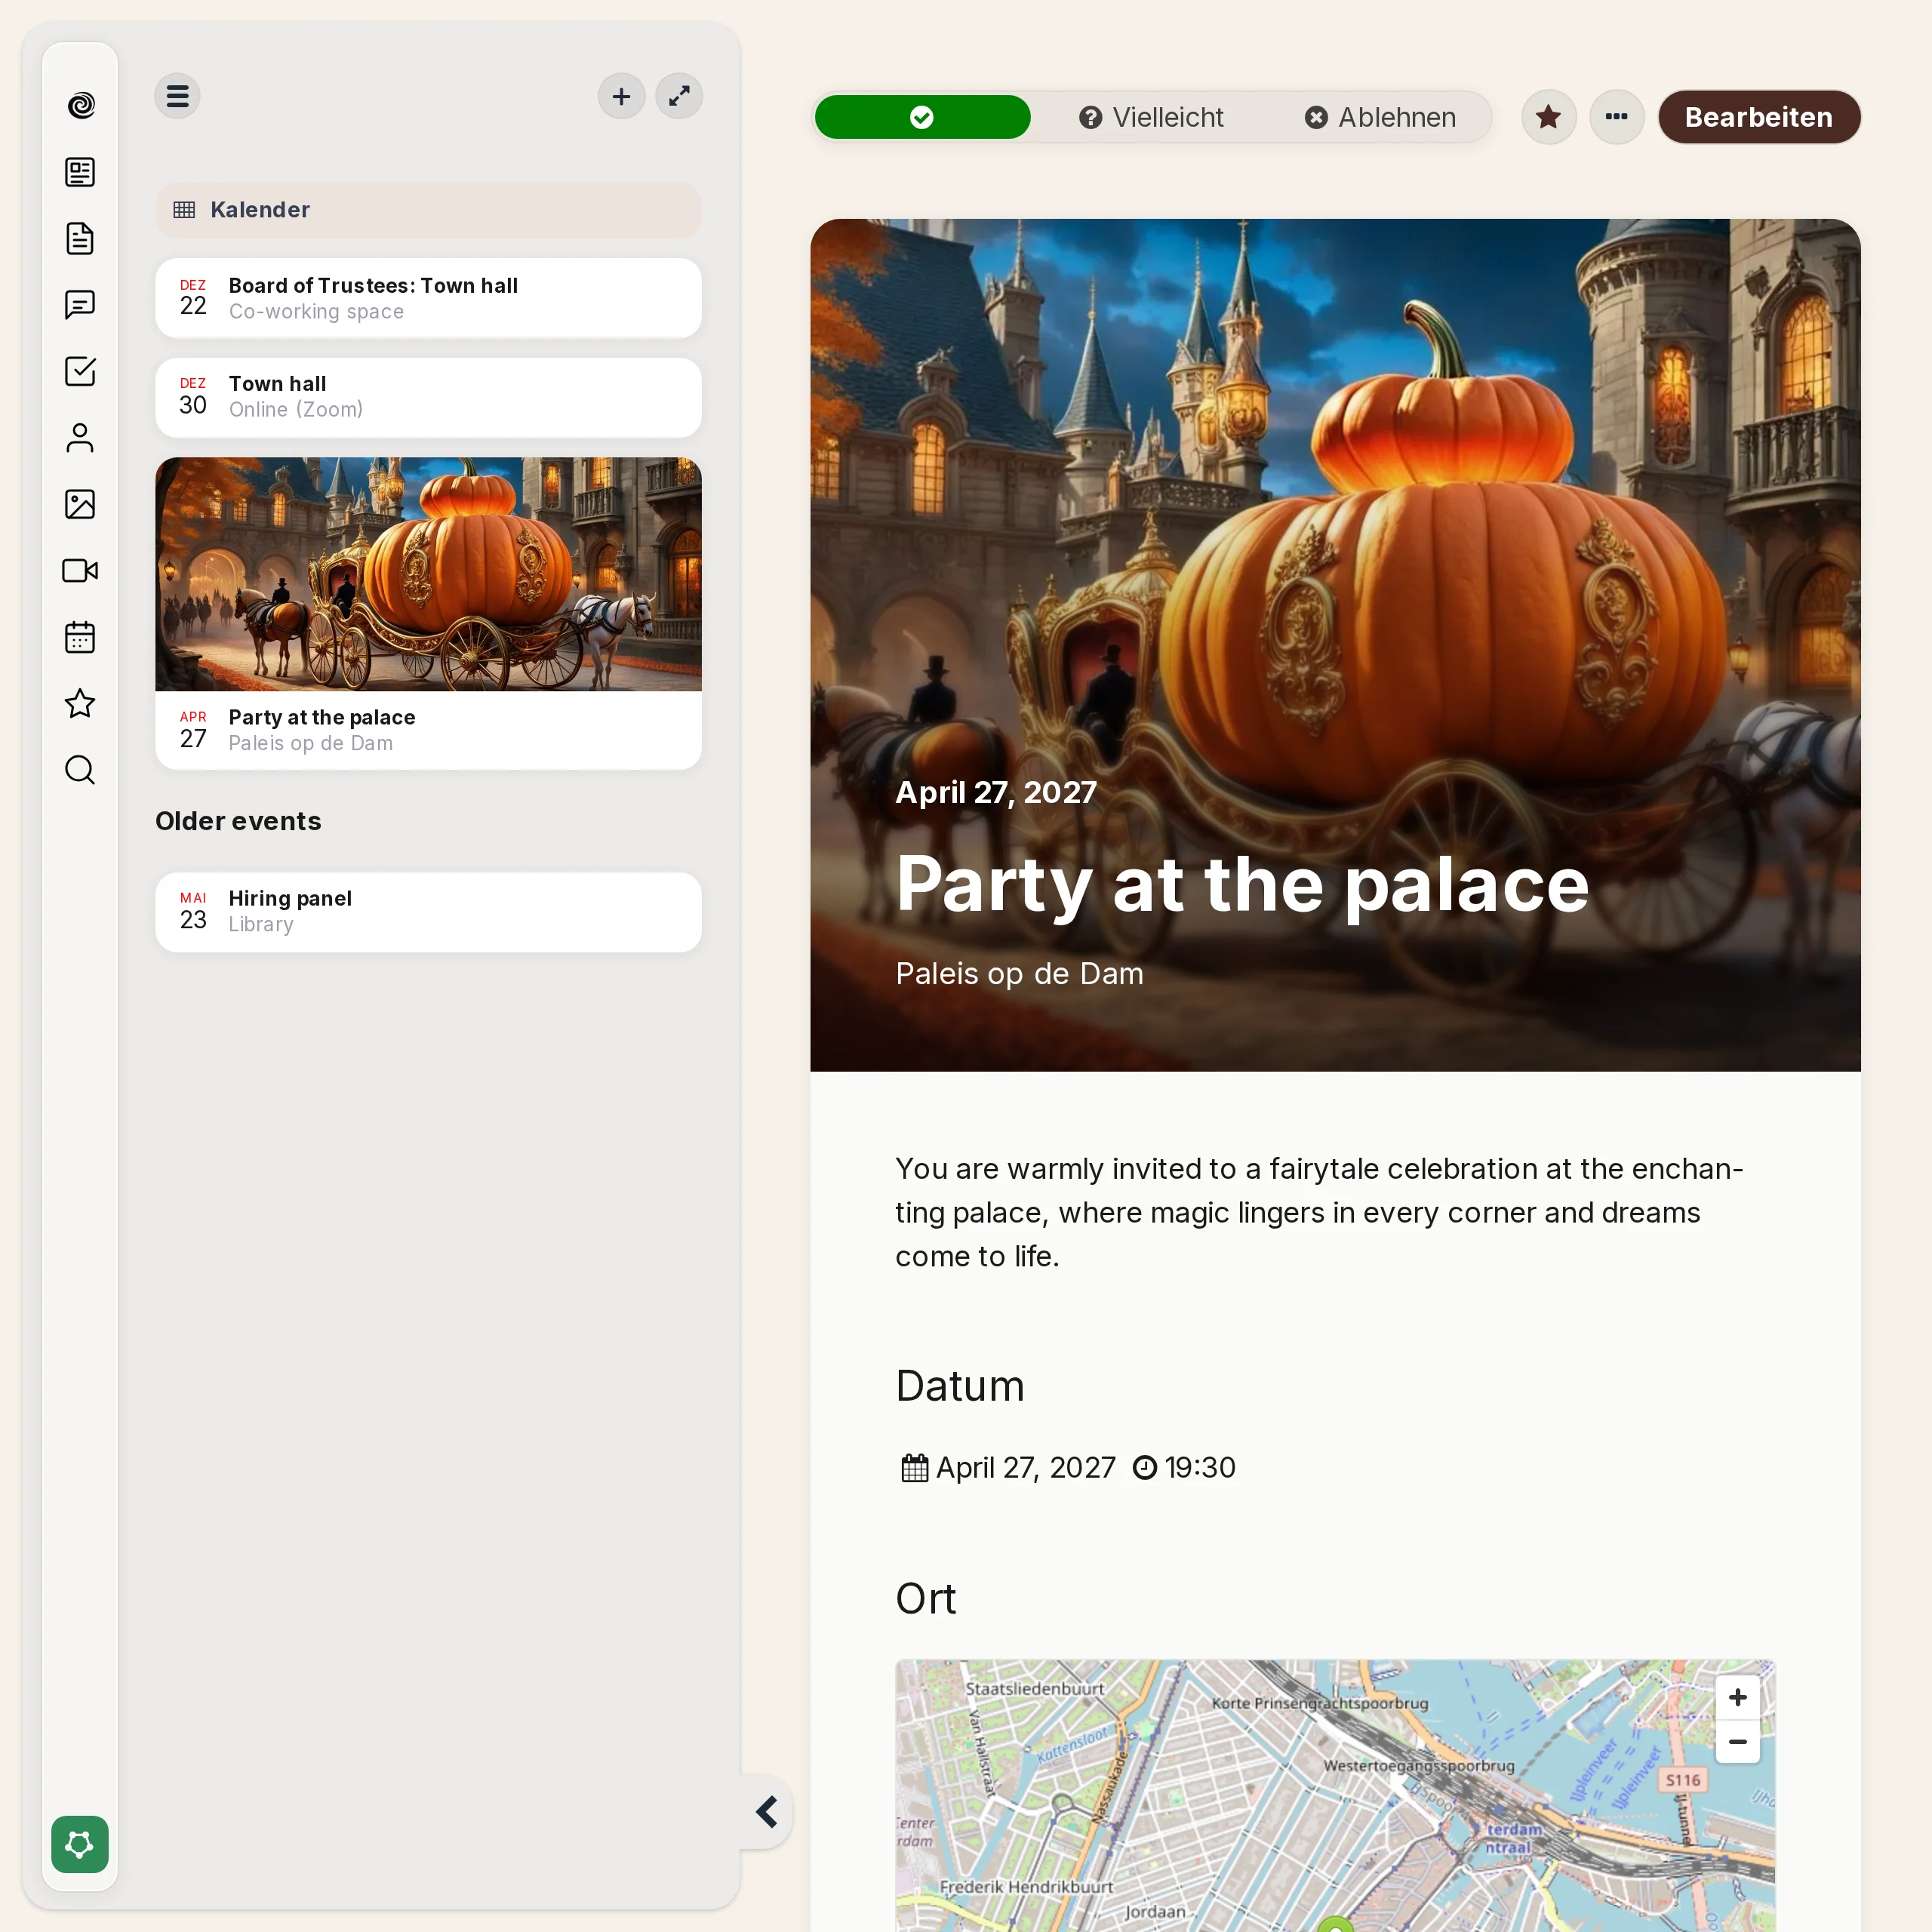Open the tasks checkbox sidebar icon
This screenshot has height=1932, width=1932.
pos(80,371)
